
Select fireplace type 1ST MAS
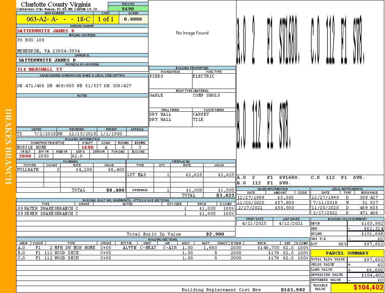[136, 175]
